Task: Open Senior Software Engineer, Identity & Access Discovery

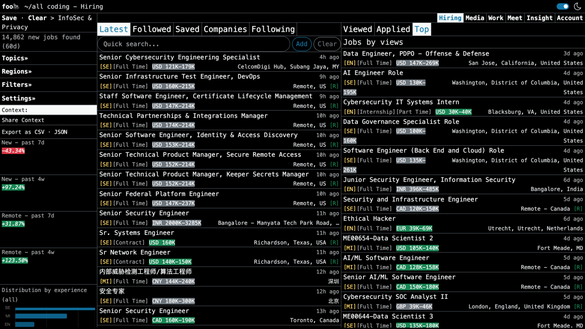Action: pos(198,135)
